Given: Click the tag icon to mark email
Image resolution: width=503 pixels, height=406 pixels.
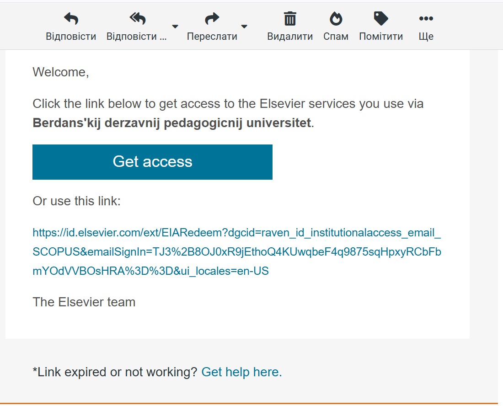Looking at the screenshot, I should click(x=380, y=19).
